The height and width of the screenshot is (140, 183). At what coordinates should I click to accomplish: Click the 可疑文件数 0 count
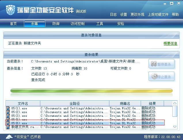coord(121,68)
